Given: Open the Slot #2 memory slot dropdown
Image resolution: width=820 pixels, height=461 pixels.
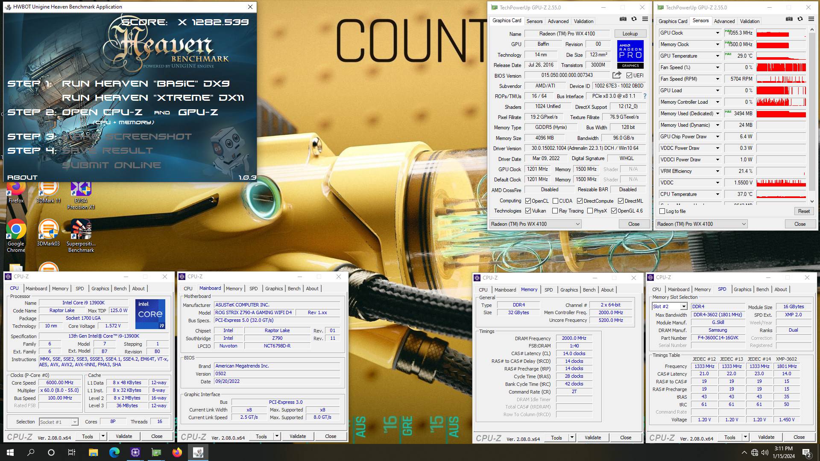Looking at the screenshot, I should tap(684, 306).
